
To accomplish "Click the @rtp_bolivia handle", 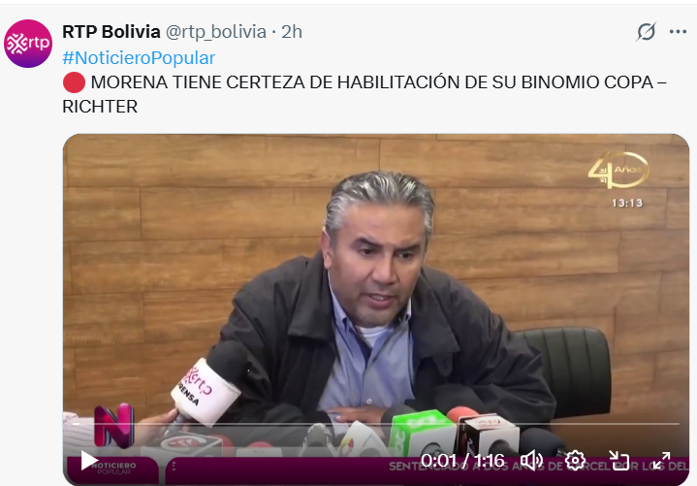I will pos(216,32).
